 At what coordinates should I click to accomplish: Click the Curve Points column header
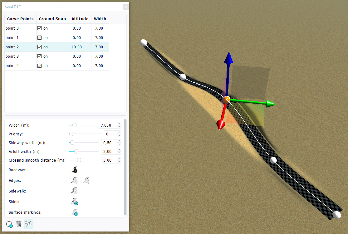click(20, 19)
